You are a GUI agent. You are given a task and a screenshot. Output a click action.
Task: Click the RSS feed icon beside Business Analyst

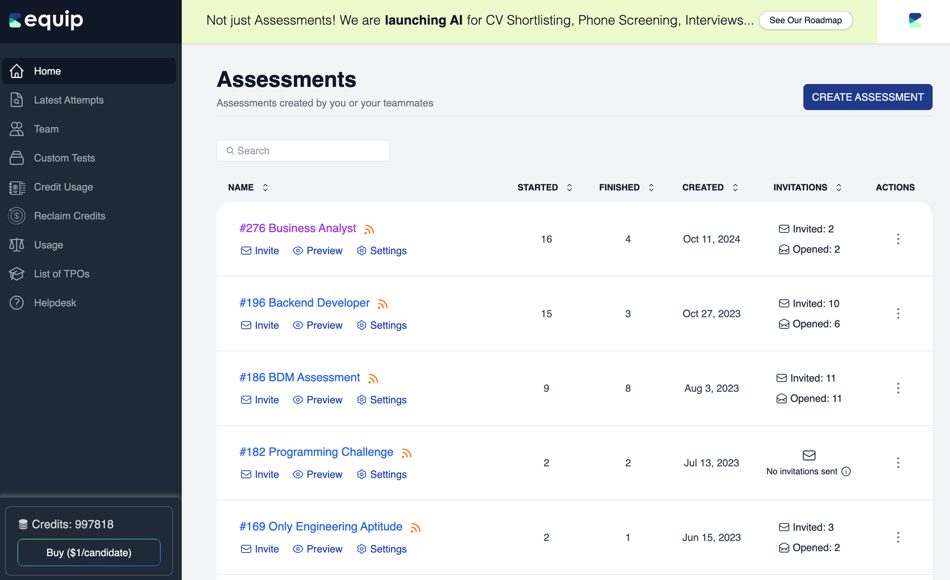tap(369, 229)
